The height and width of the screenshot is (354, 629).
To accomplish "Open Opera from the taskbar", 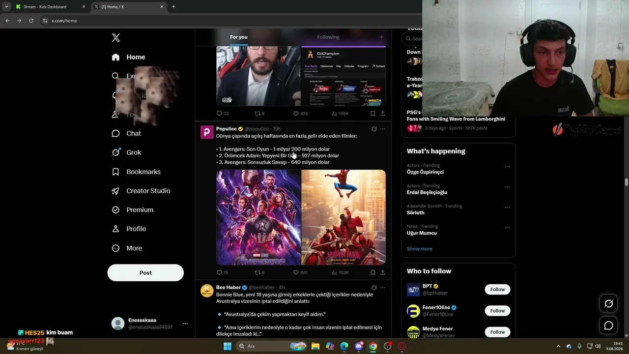I will (402, 346).
